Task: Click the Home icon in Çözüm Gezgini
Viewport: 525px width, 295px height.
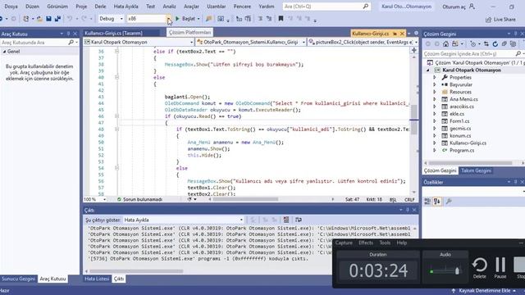Action: 445,43
